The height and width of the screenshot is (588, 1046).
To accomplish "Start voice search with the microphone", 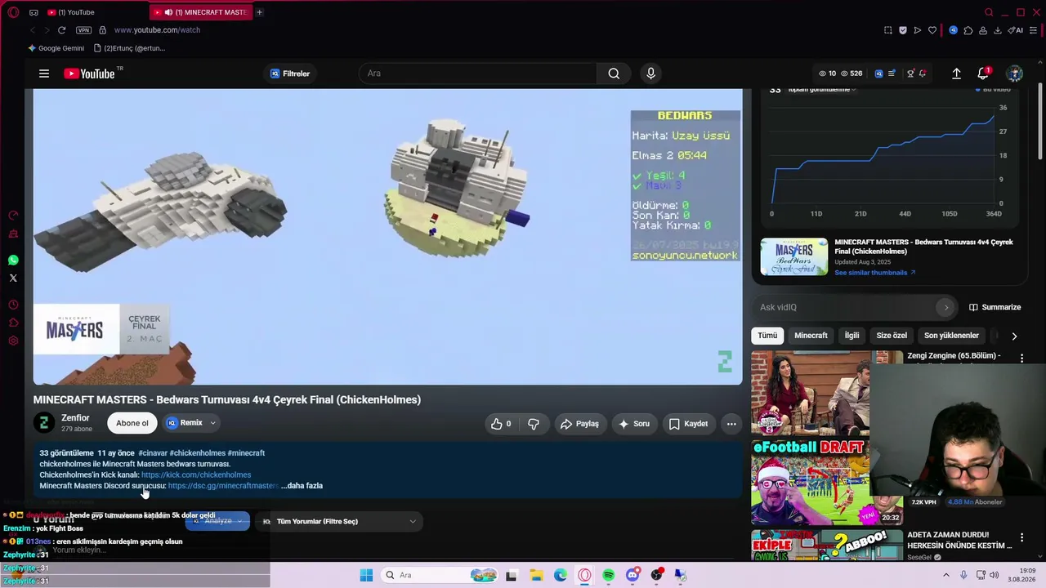I will point(650,73).
